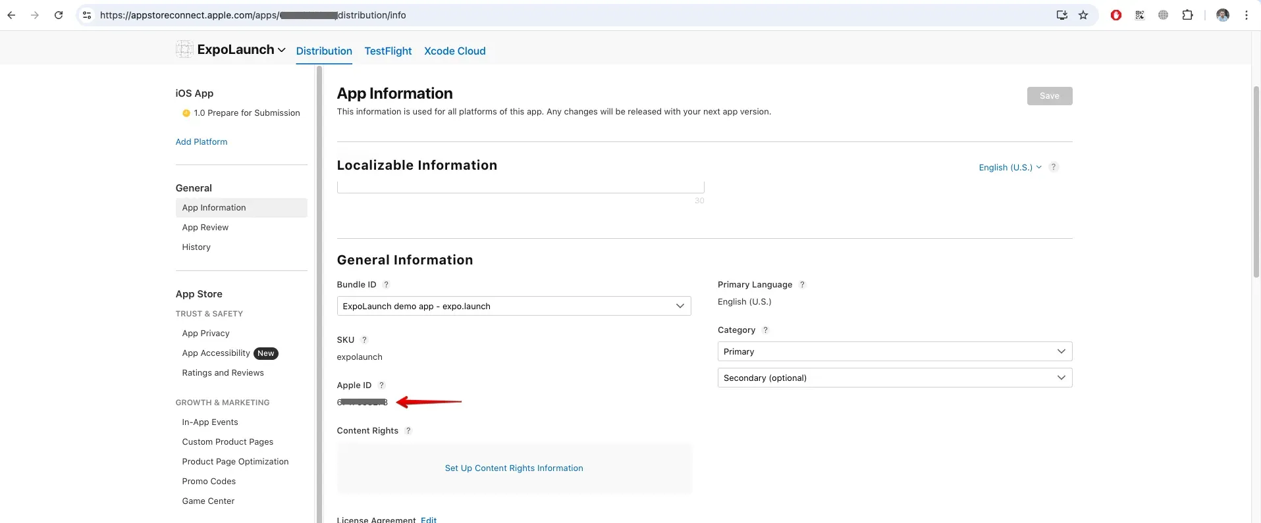
Task: Click the Save button
Action: [1050, 96]
